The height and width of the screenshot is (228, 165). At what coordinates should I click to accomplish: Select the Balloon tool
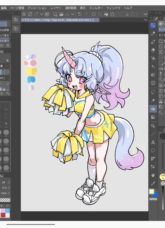pyautogui.click(x=153, y=151)
